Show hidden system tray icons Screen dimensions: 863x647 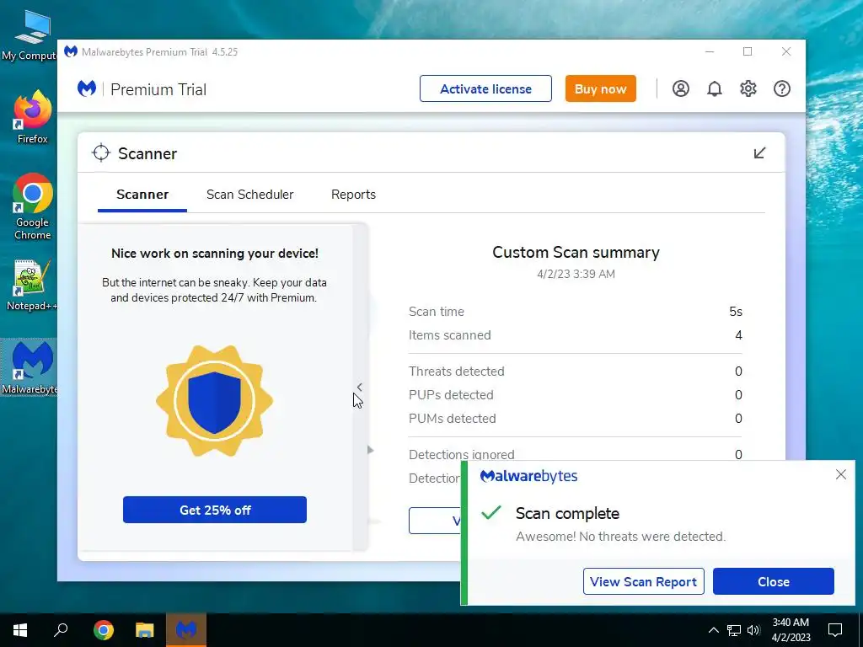[x=713, y=630]
